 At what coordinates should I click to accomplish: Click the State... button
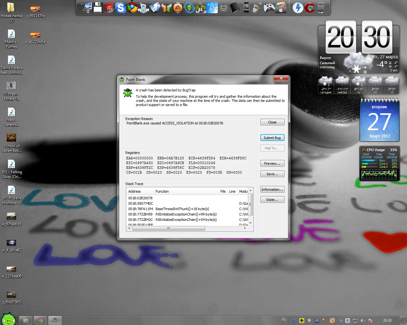272,200
